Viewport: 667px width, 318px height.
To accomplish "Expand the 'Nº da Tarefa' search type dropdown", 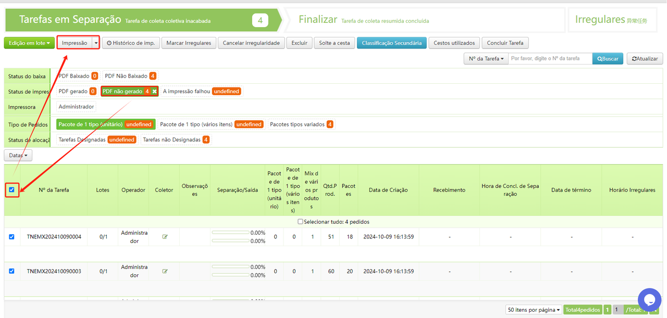I will click(x=486, y=59).
